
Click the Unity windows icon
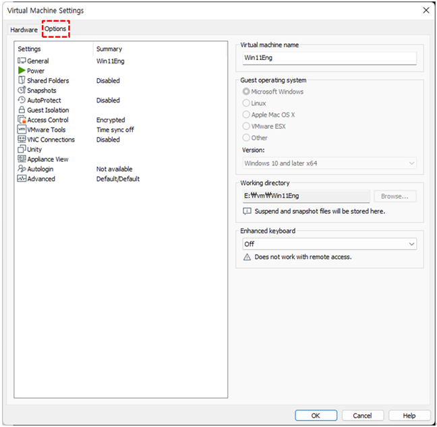click(x=22, y=149)
